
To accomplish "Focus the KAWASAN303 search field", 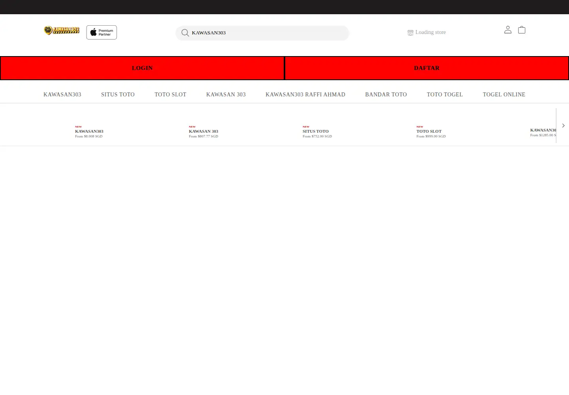I will pyautogui.click(x=262, y=33).
